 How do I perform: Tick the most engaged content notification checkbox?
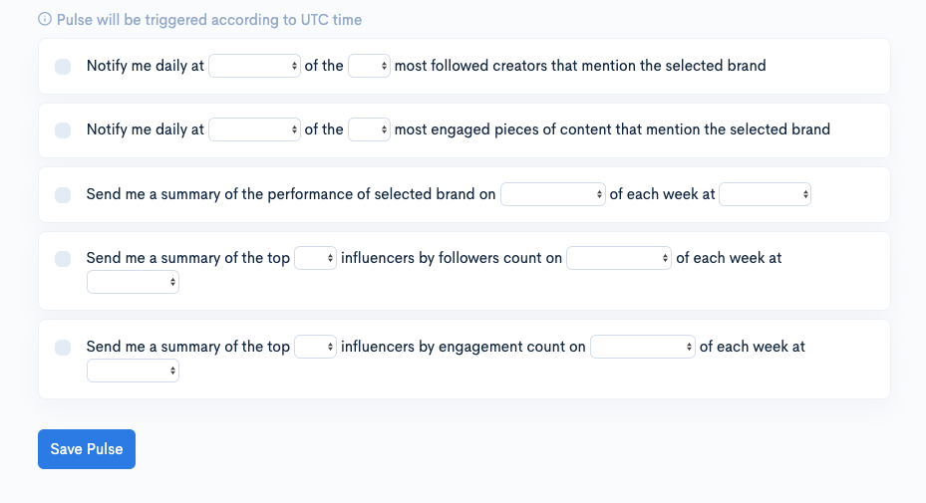tap(63, 130)
